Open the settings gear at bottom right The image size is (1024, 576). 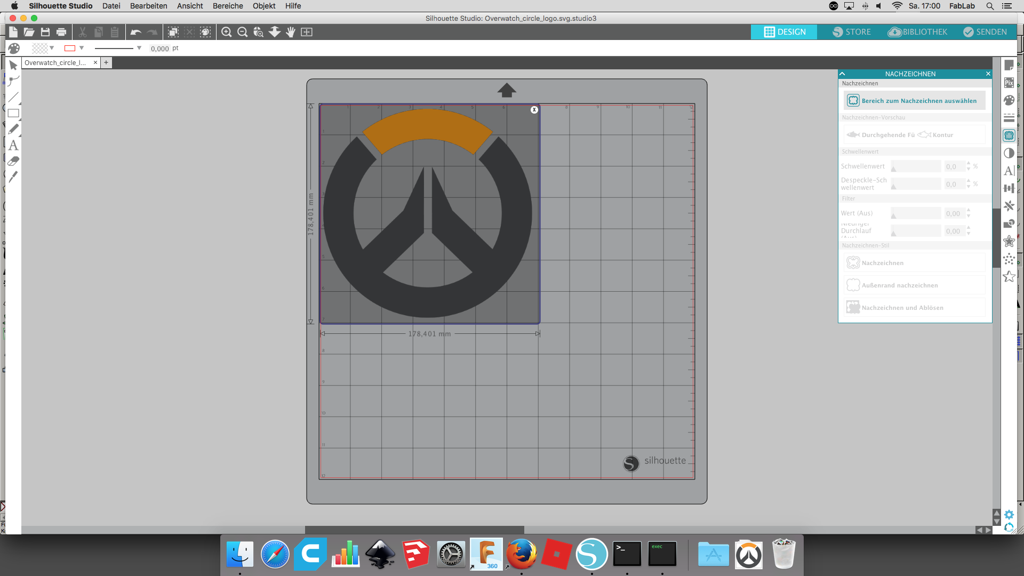(x=1009, y=515)
